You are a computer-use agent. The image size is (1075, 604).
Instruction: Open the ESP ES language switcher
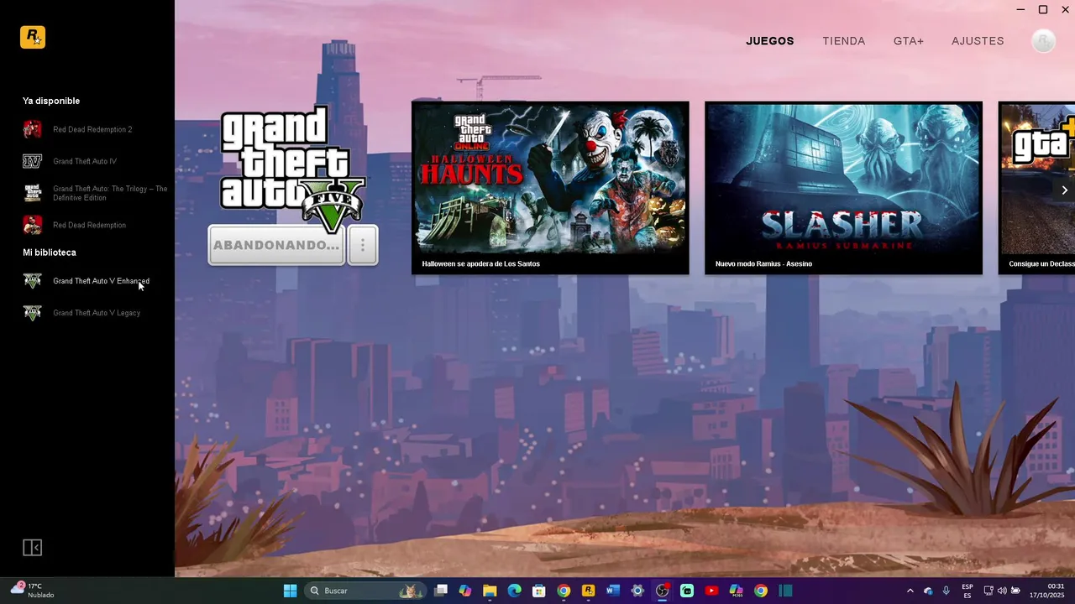click(967, 591)
